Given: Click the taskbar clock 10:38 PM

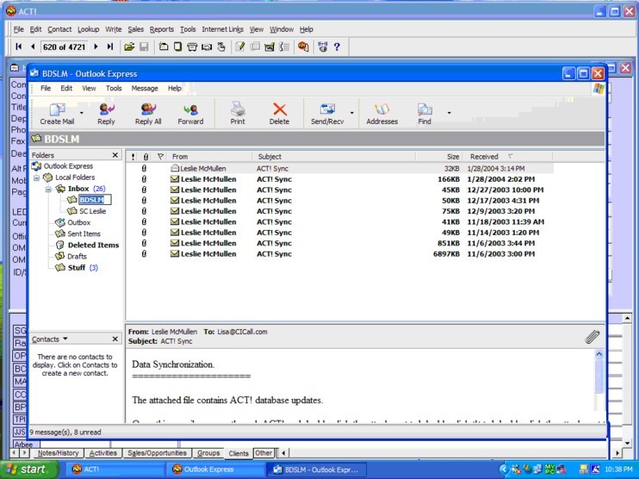Looking at the screenshot, I should (618, 470).
